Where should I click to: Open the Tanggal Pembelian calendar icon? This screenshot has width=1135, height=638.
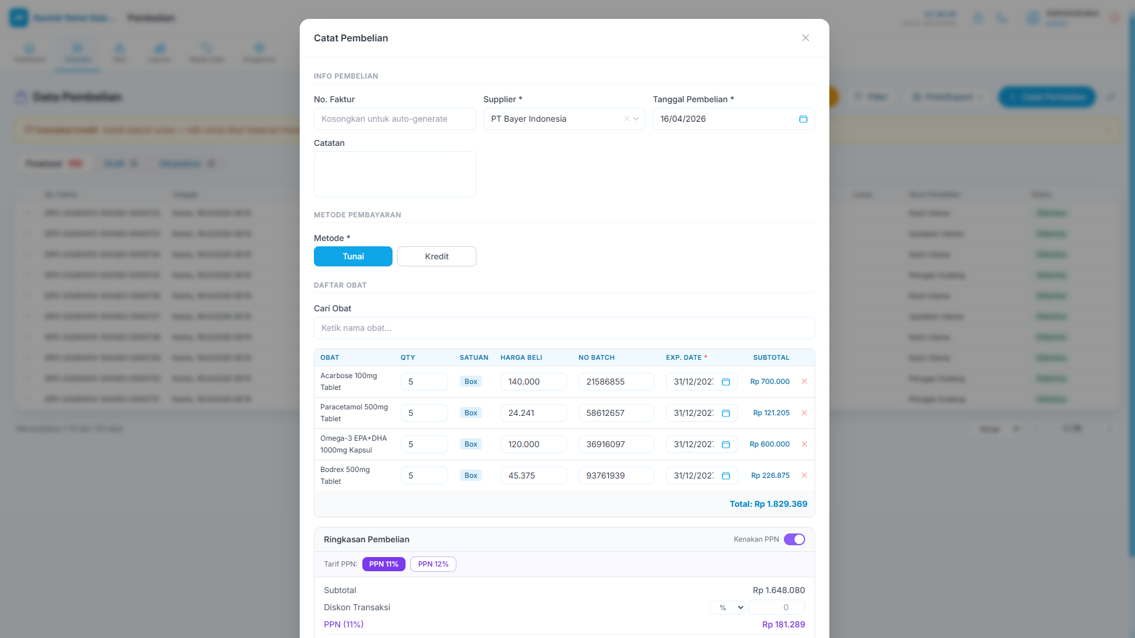(x=803, y=119)
